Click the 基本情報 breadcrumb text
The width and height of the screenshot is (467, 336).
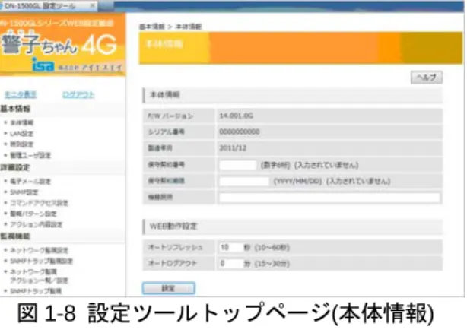tap(152, 27)
